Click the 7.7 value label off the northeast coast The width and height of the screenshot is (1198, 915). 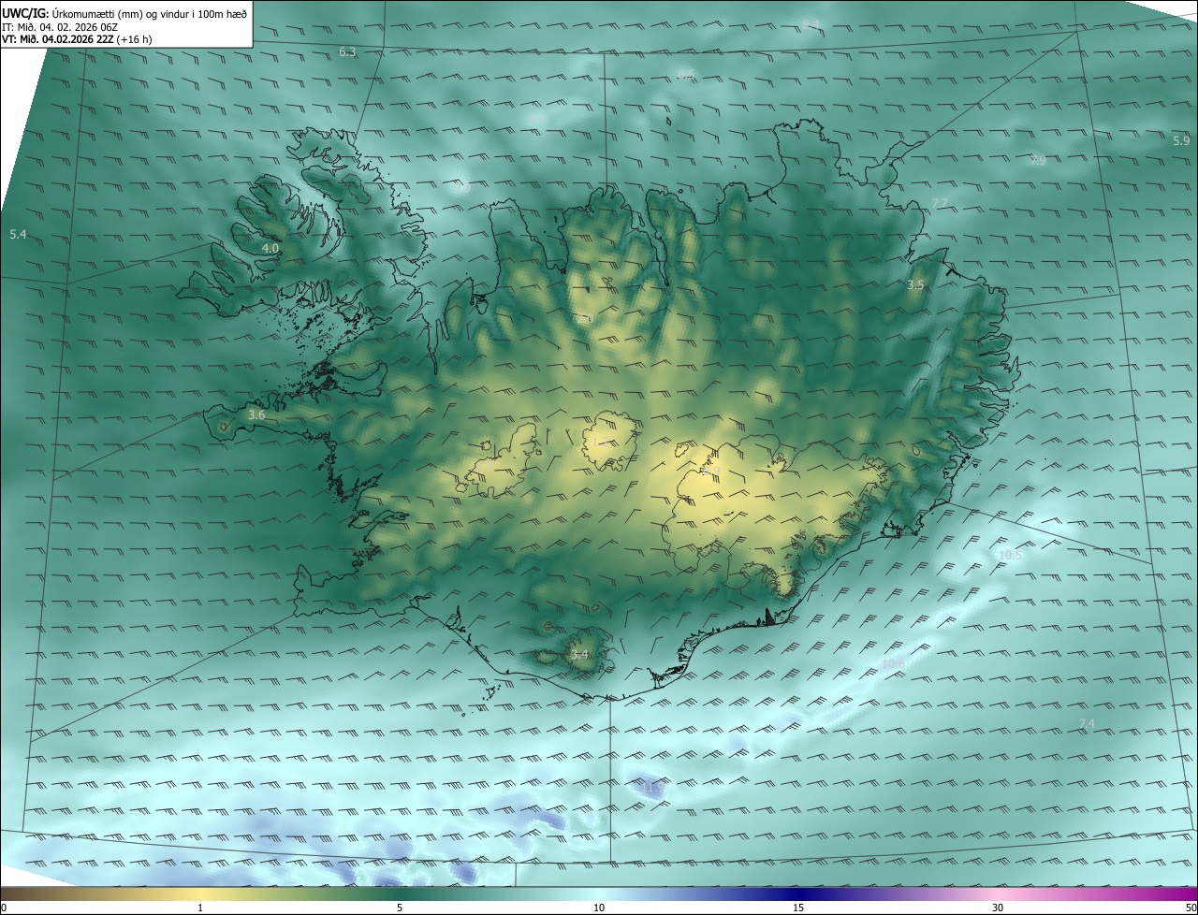click(940, 204)
